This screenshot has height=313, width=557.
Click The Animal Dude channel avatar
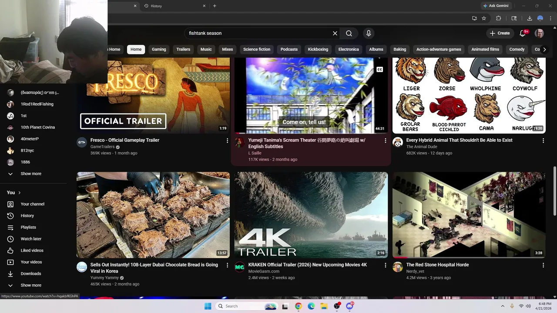[398, 142]
